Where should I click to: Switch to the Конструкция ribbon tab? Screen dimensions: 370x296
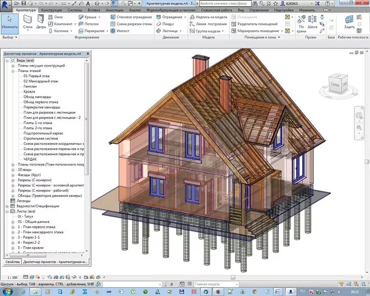(x=51, y=10)
